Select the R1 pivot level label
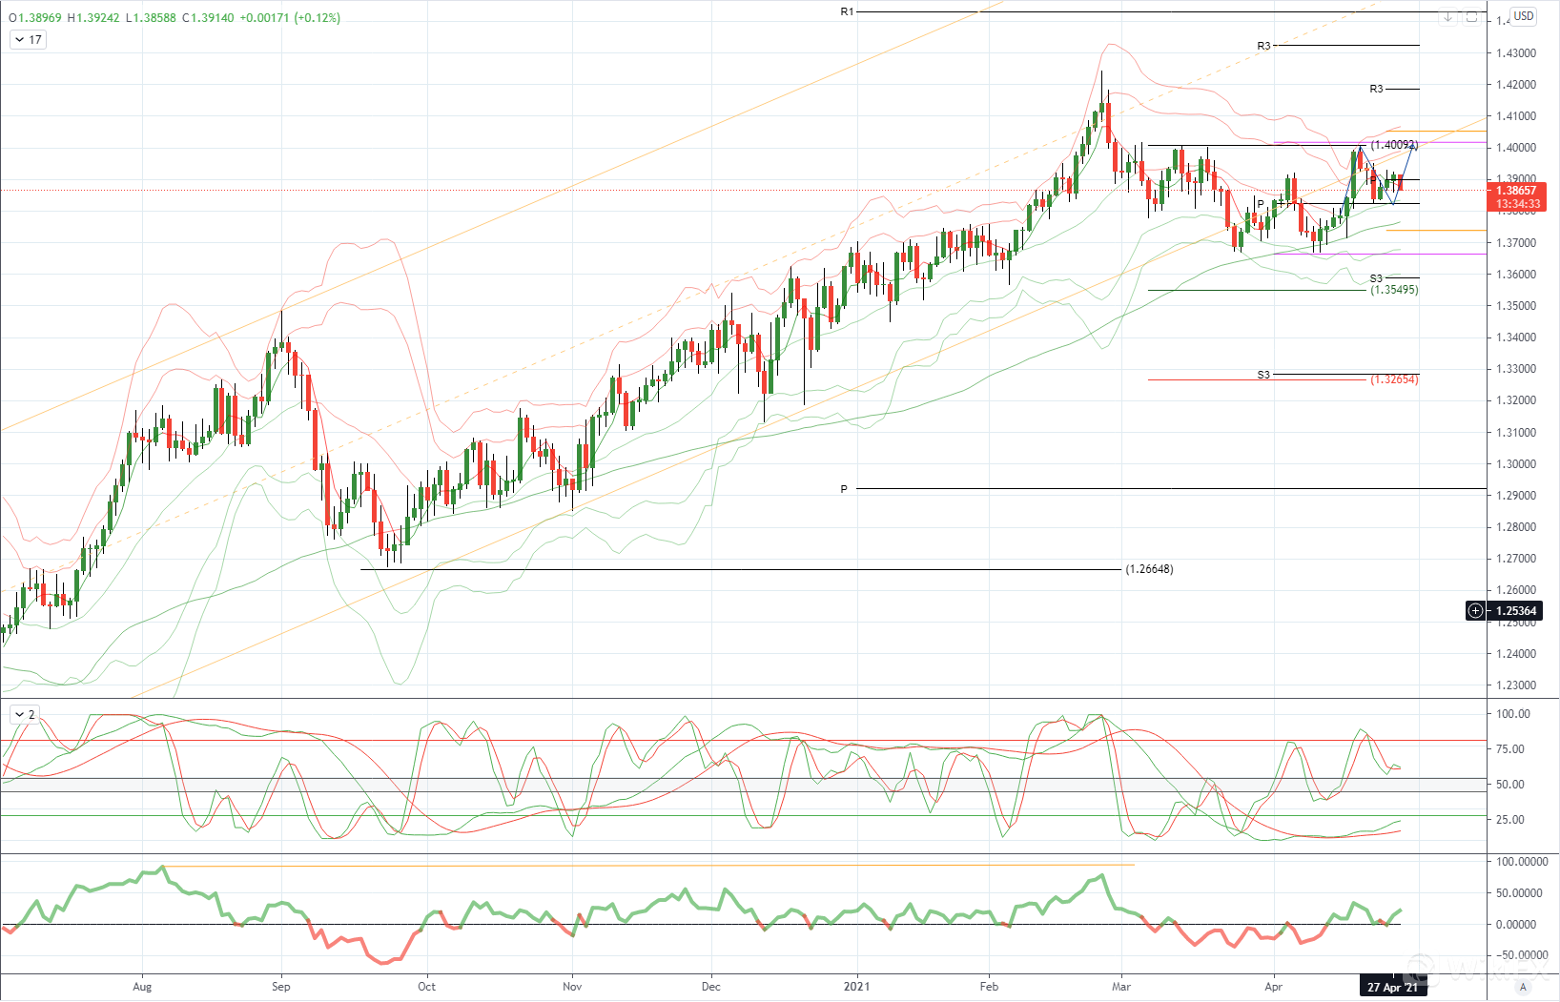 click(847, 12)
